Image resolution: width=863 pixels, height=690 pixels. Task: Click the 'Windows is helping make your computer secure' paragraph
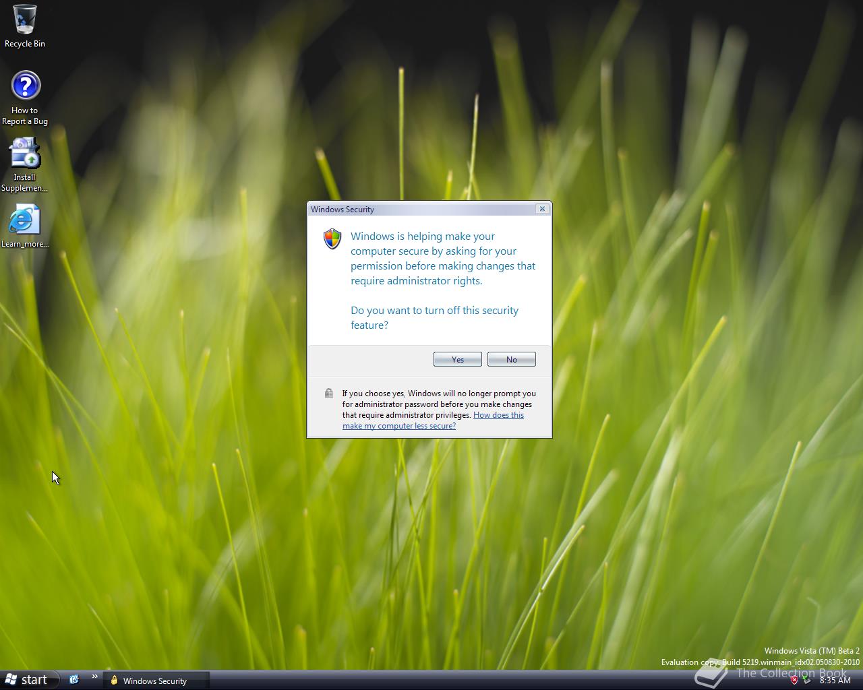coord(443,258)
